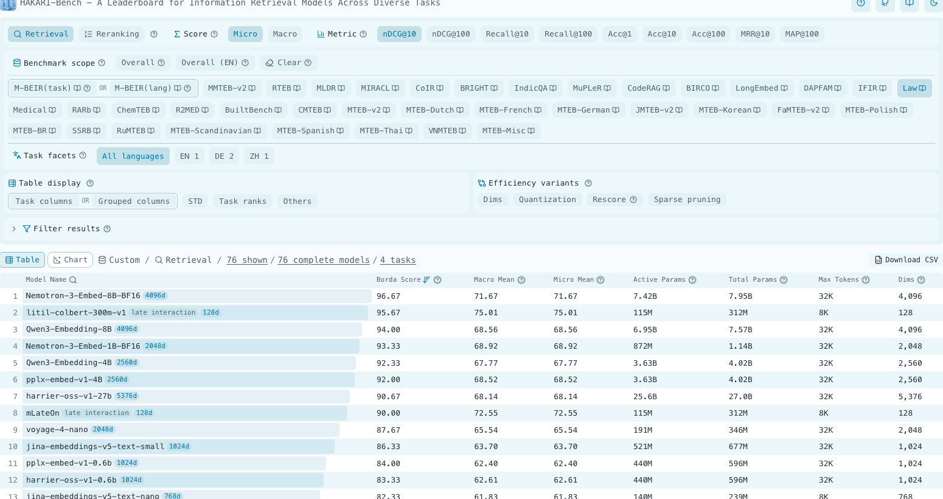Select the Micro score chip
The height and width of the screenshot is (499, 943).
click(245, 34)
